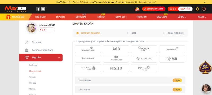Select PVcomBank logo
Screen dimensions: 212x95
[144, 68]
